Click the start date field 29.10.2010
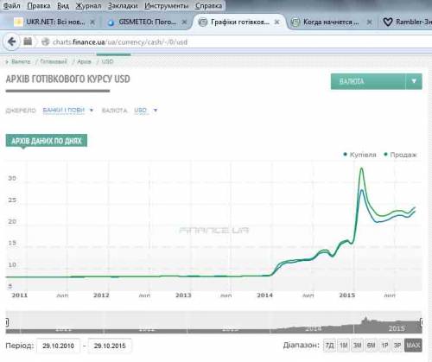 58,346
